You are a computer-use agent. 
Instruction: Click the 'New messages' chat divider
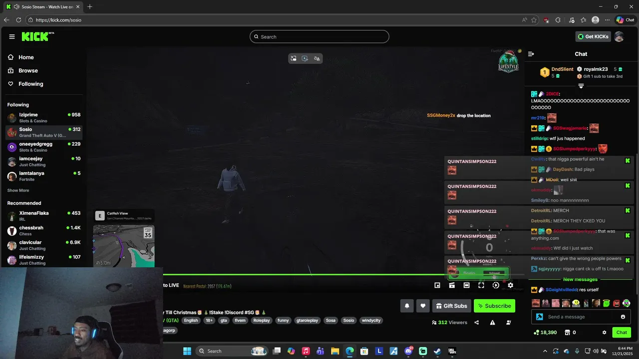point(580,279)
